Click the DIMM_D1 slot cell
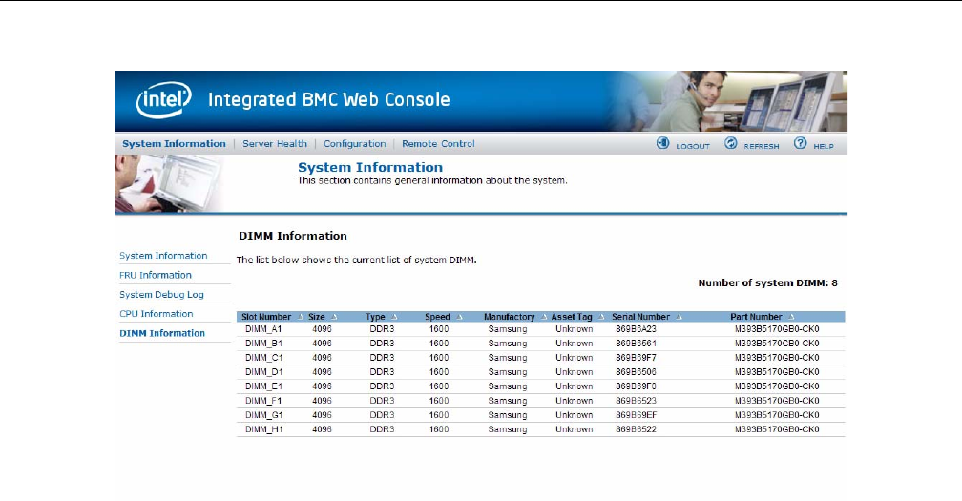Image resolution: width=962 pixels, height=501 pixels. 263,372
